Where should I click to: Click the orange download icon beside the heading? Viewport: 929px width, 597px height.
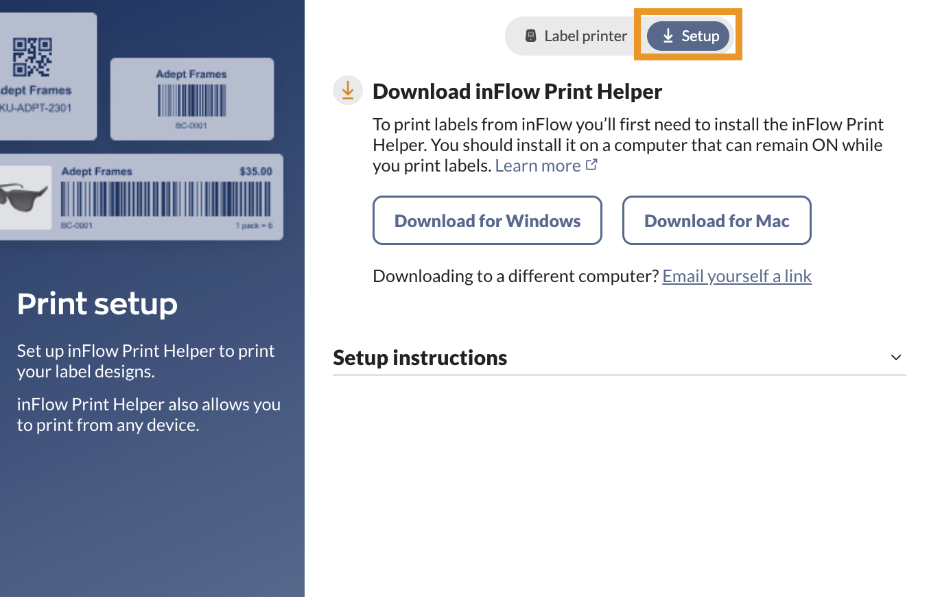pos(348,91)
